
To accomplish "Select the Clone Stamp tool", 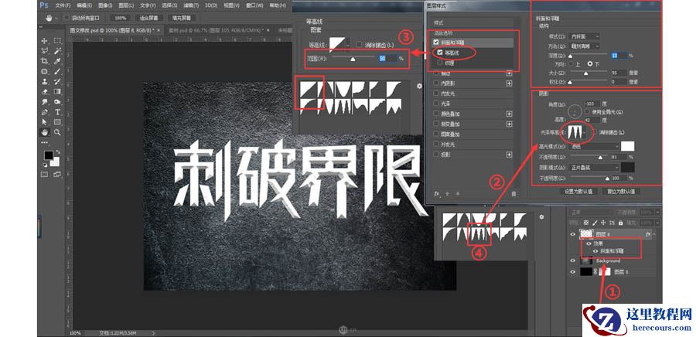I will 44,82.
